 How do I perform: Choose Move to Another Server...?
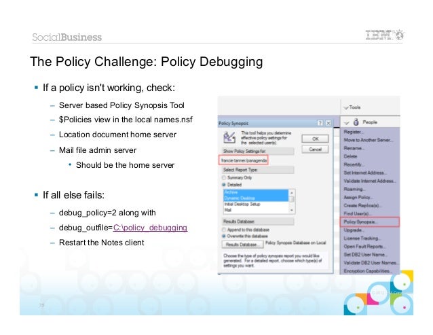point(369,140)
